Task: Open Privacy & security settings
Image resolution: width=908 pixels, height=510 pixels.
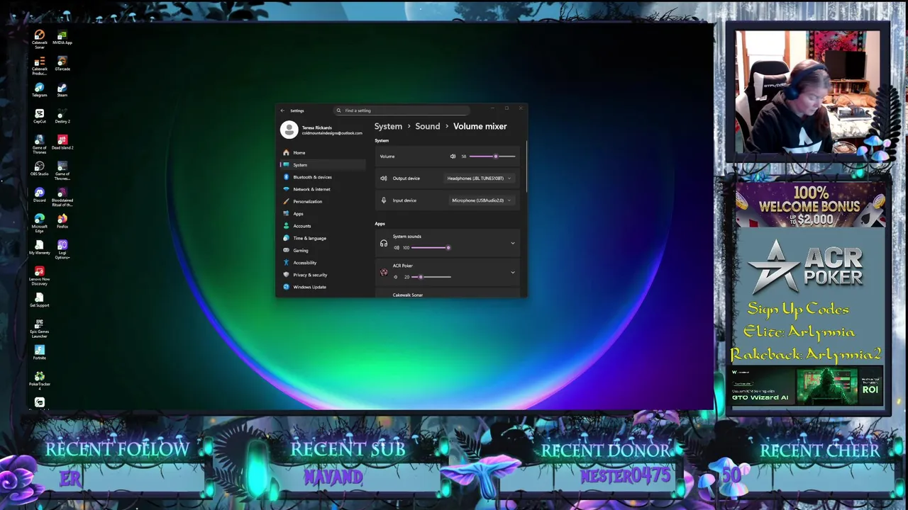Action: click(x=323, y=275)
